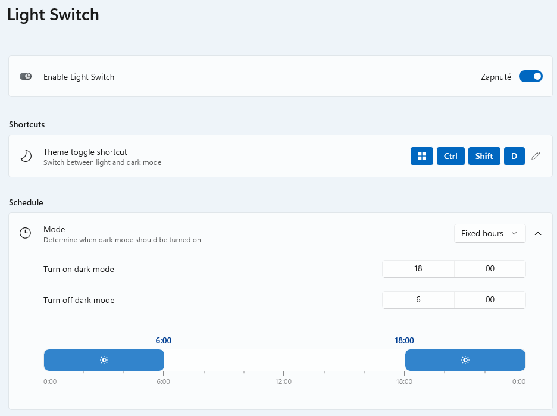Click the Windows logo key badge

coord(422,156)
